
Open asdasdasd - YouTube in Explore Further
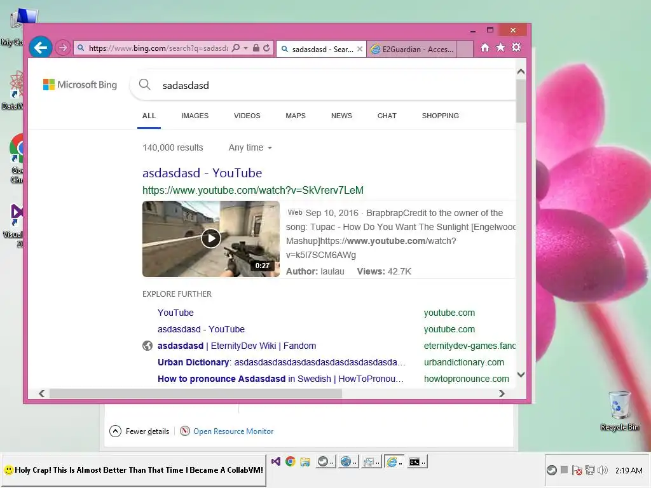[201, 329]
